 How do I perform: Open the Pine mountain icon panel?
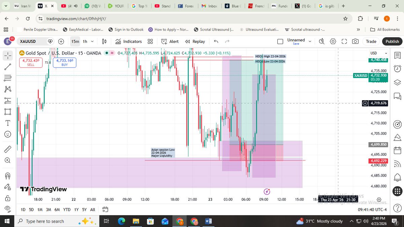[397, 137]
